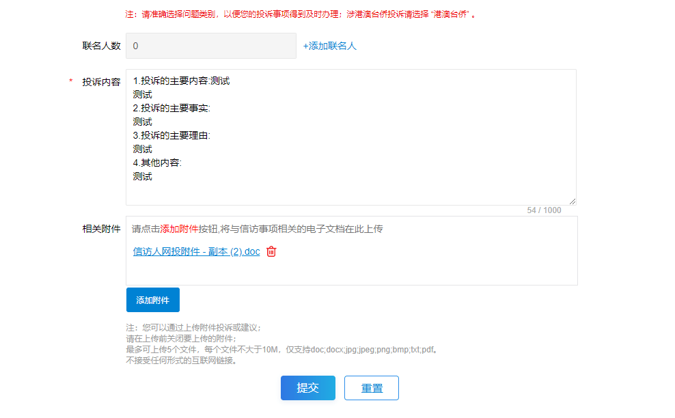This screenshot has height=418, width=675.
Task: Reset the form using 重置 button
Action: coord(372,388)
